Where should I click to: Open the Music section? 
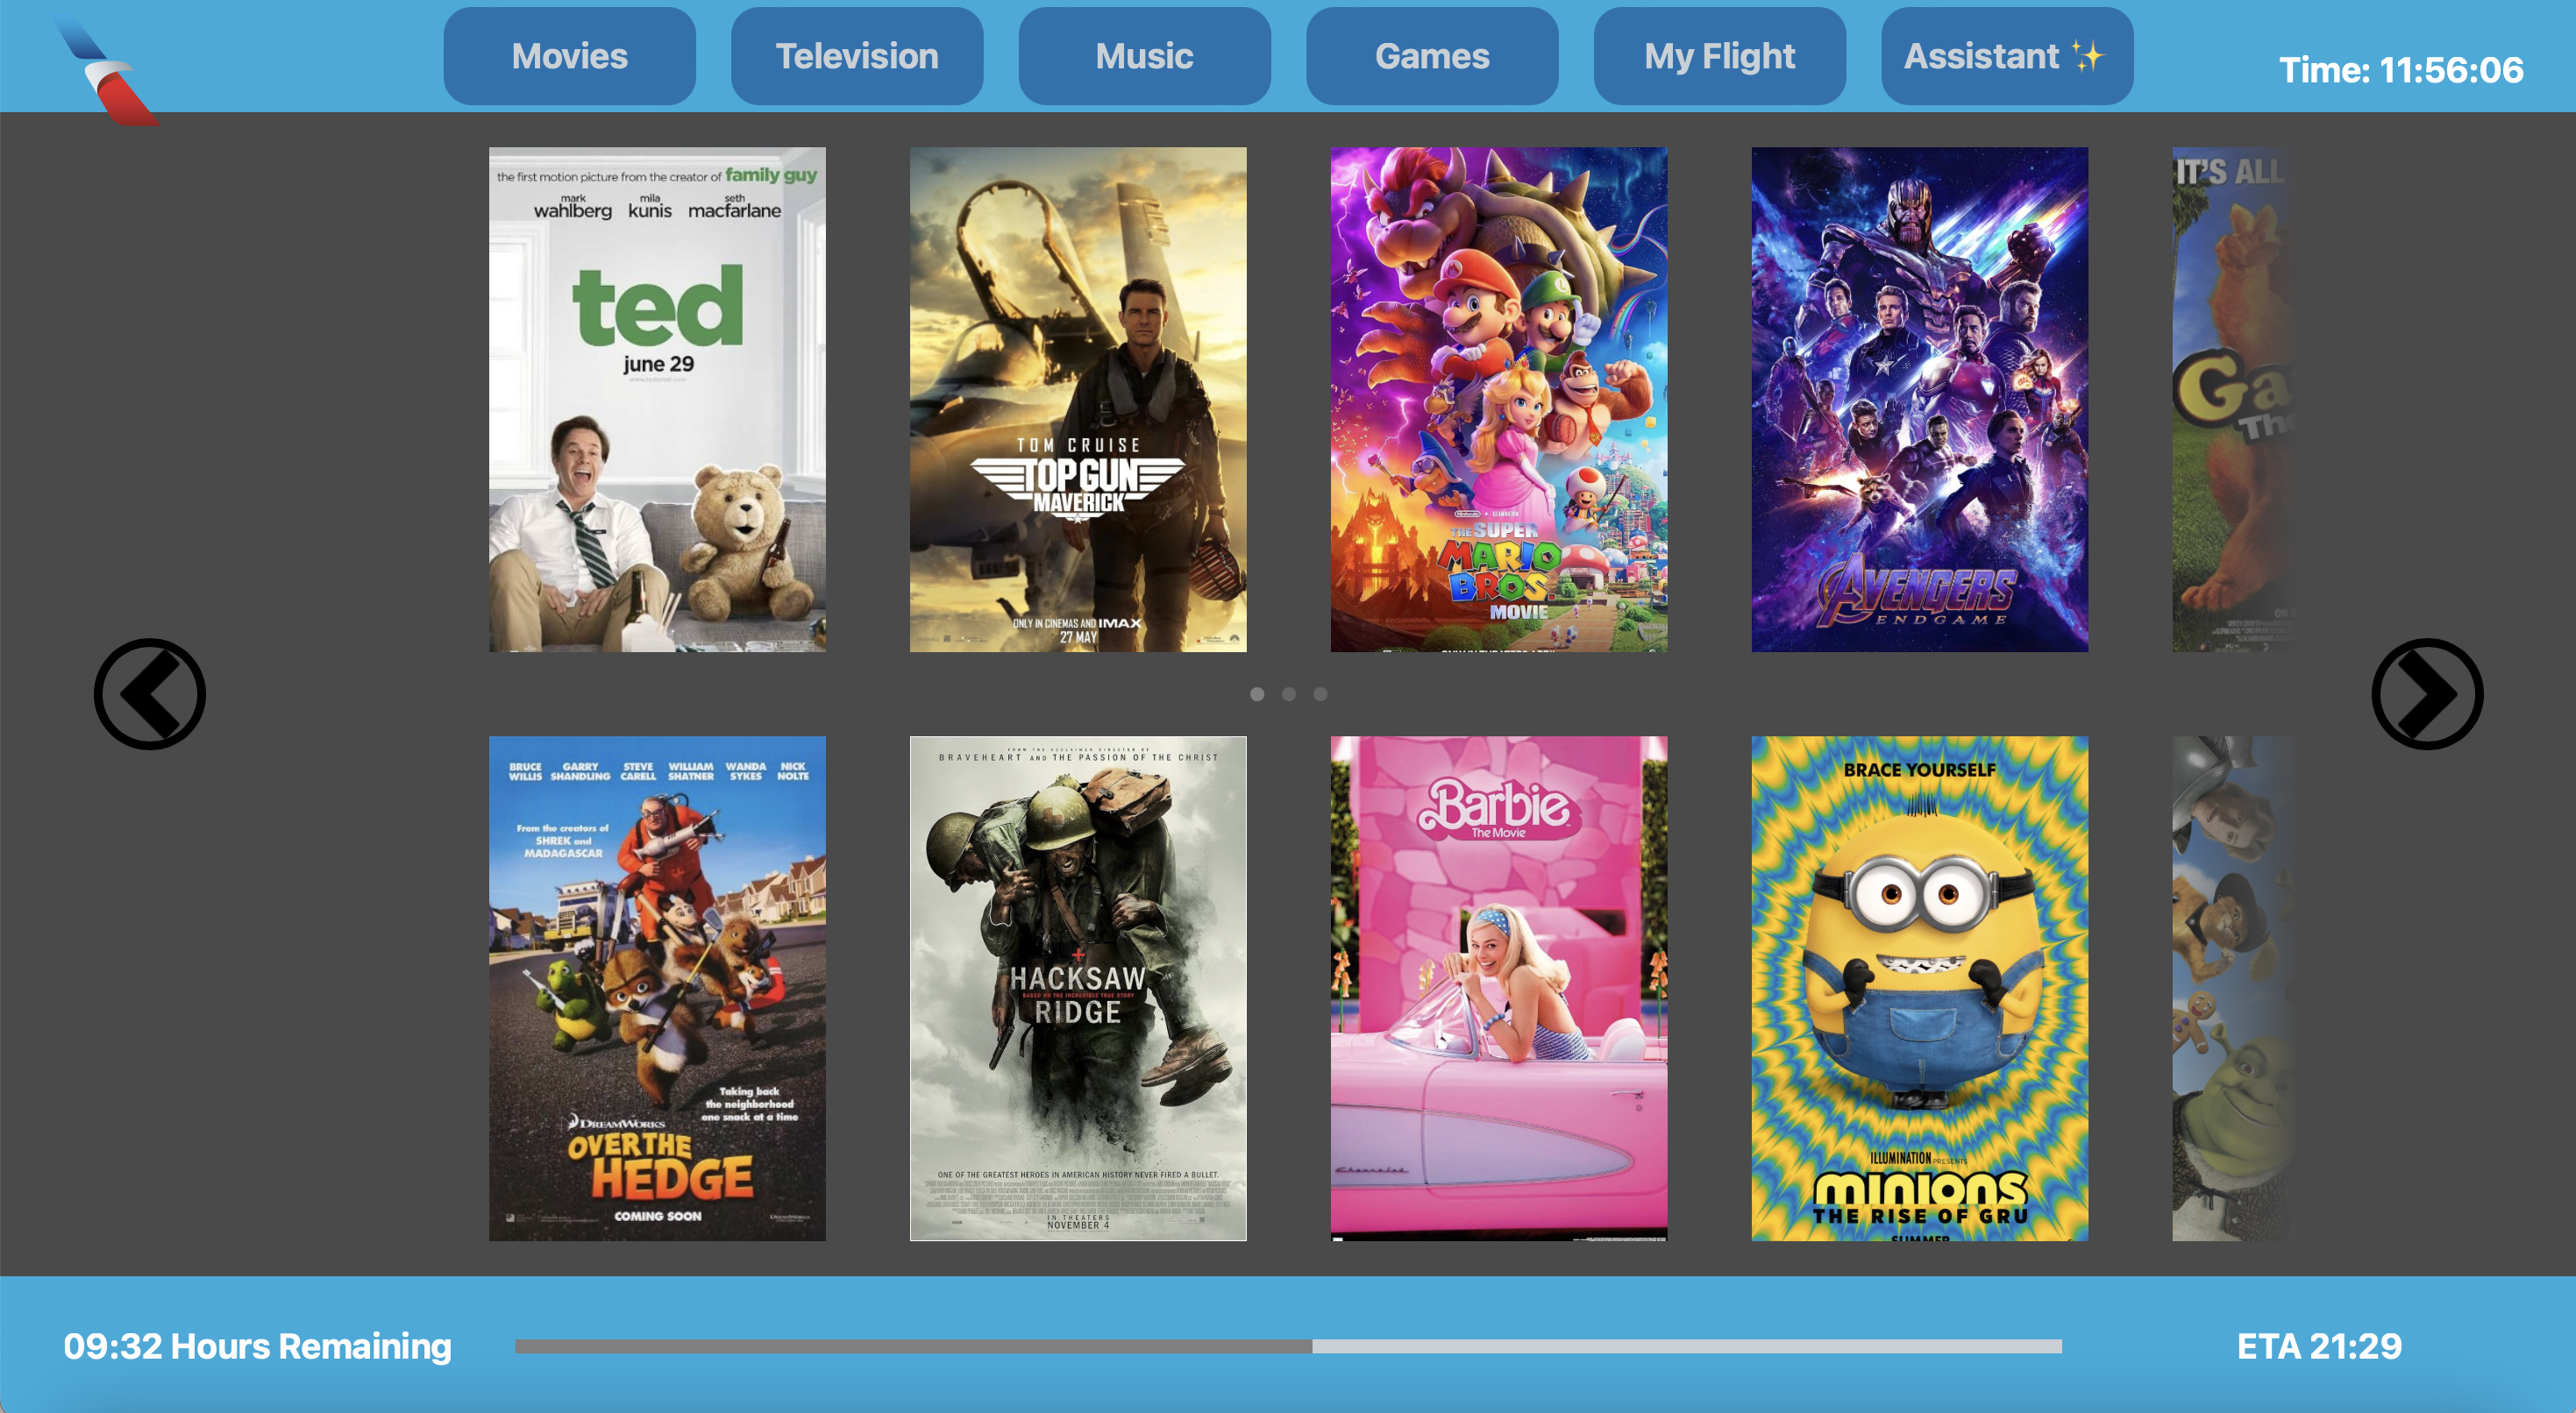(1144, 56)
